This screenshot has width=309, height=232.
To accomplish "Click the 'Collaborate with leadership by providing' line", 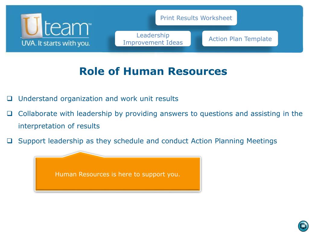I will (x=160, y=114).
